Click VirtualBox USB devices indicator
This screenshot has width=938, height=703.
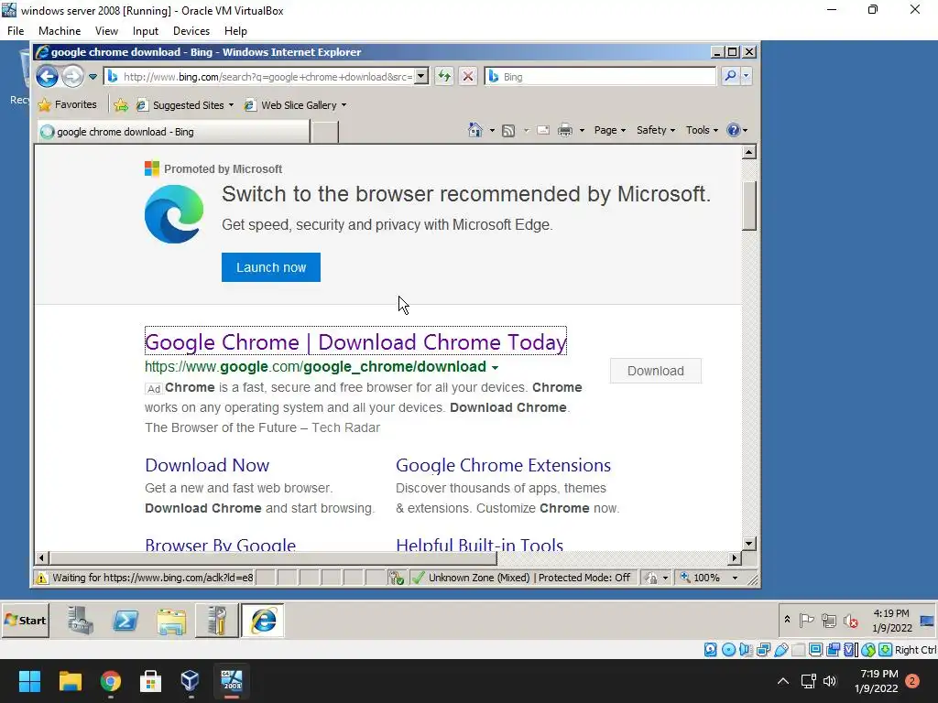(x=780, y=650)
